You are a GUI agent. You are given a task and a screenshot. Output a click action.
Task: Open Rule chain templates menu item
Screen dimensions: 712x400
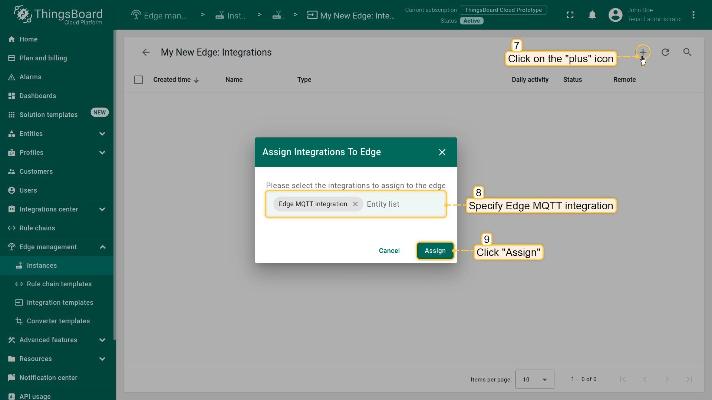point(59,284)
